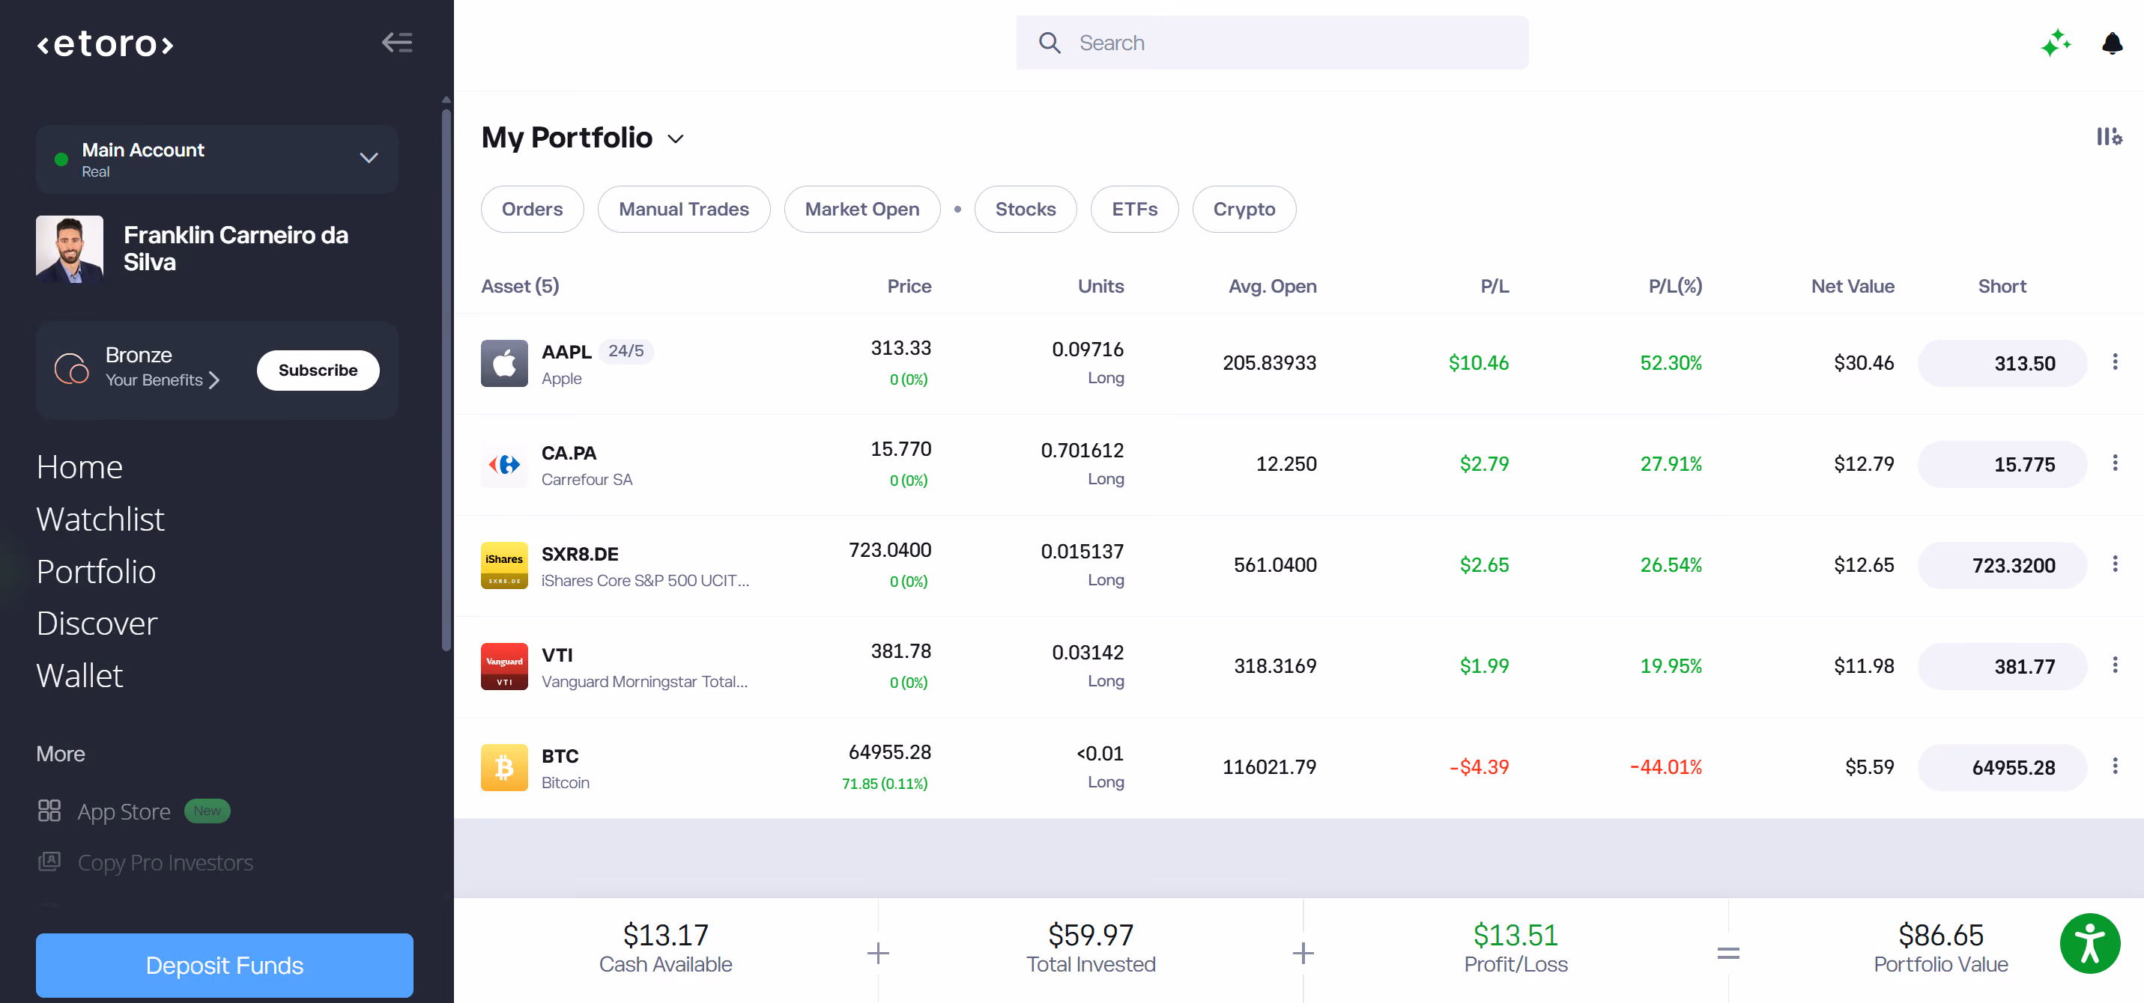Click the Bitcoin logo icon
This screenshot has width=2144, height=1003.
504,768
